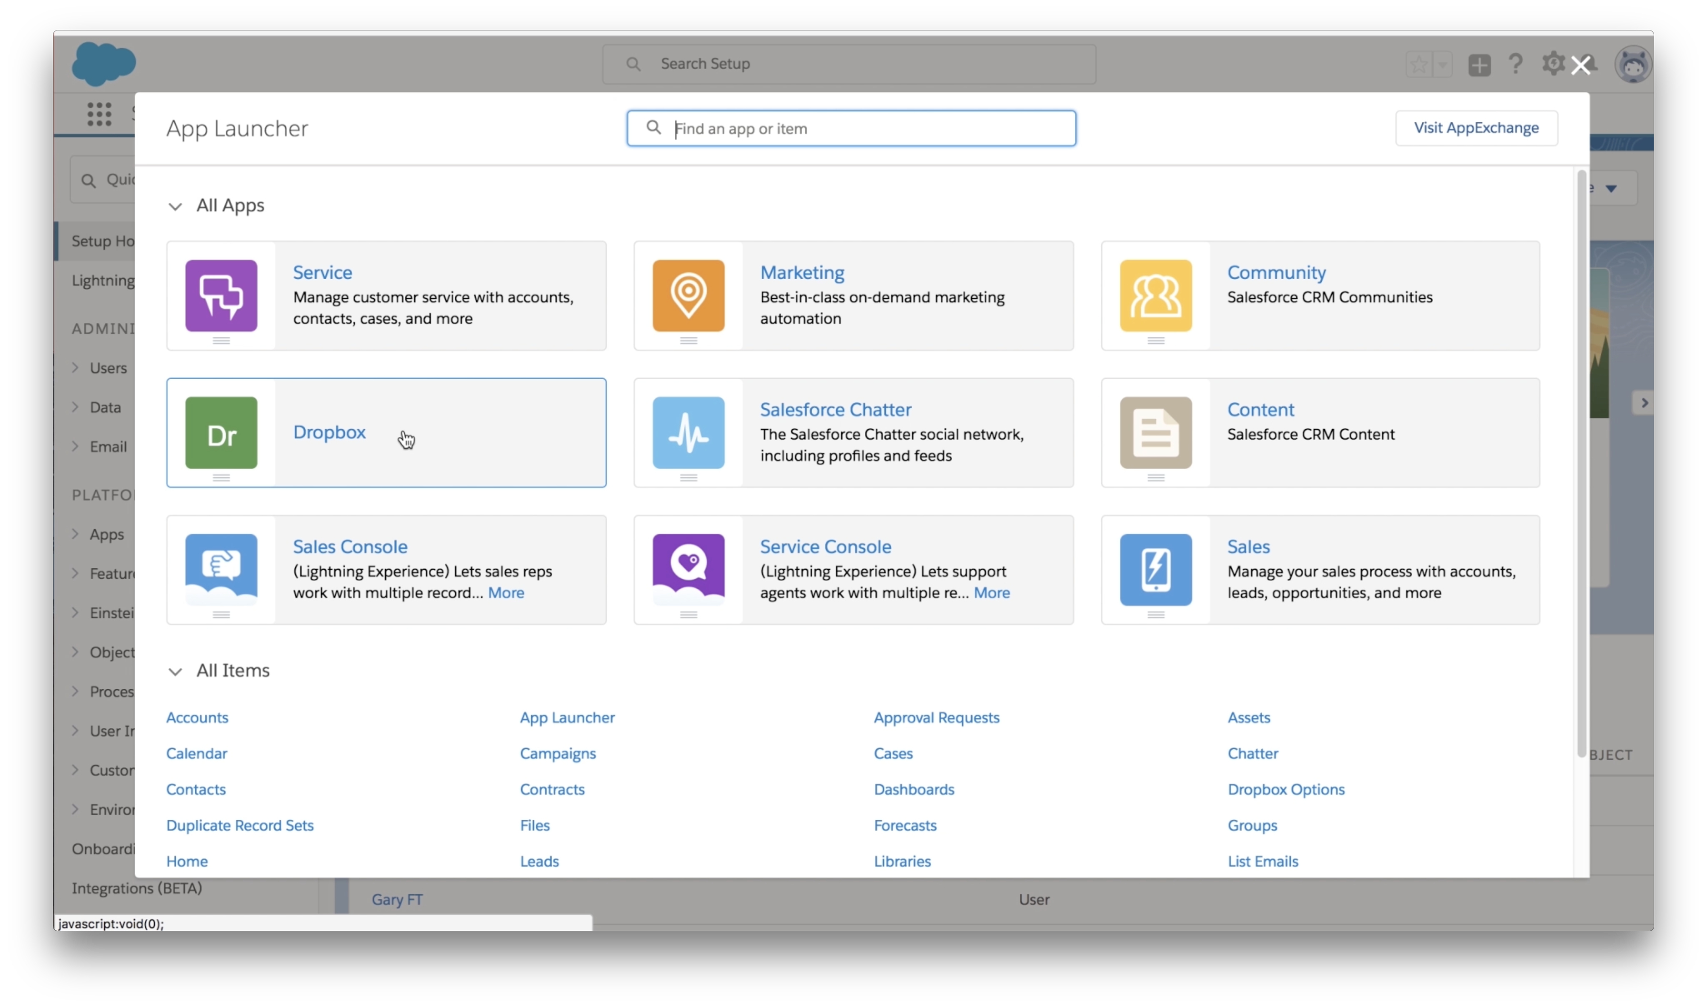Click the global actions plus icon
This screenshot has width=1707, height=1007.
click(1479, 65)
